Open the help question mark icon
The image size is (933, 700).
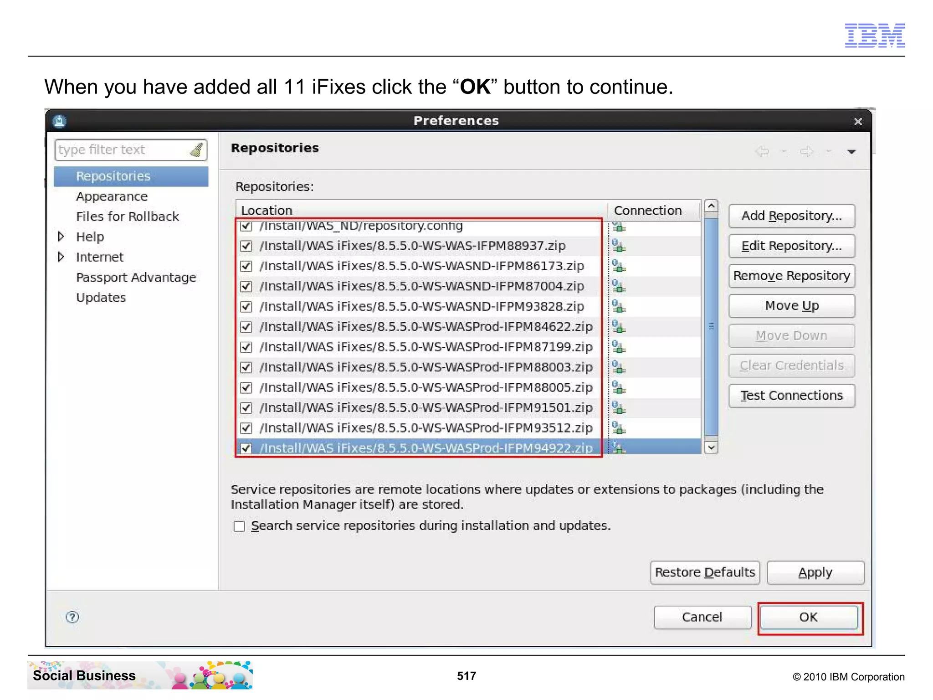pos(72,617)
